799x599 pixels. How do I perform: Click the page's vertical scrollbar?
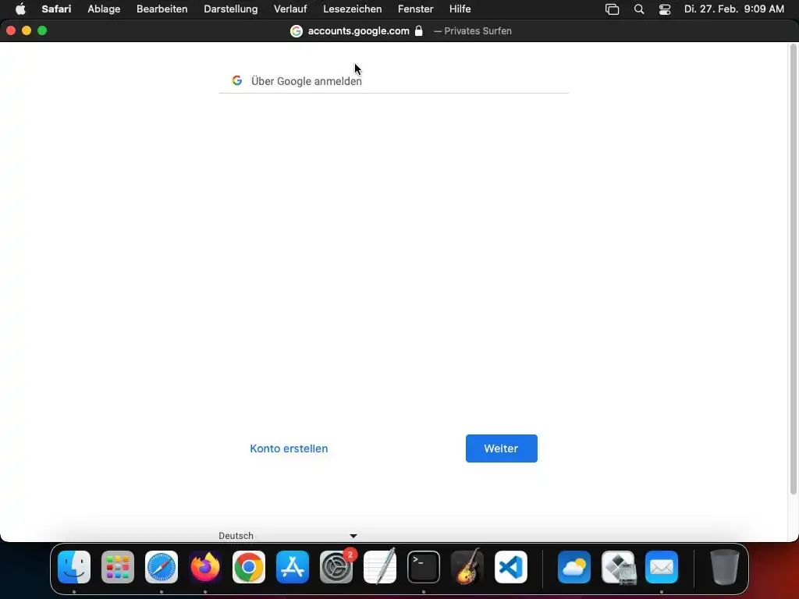point(793,269)
